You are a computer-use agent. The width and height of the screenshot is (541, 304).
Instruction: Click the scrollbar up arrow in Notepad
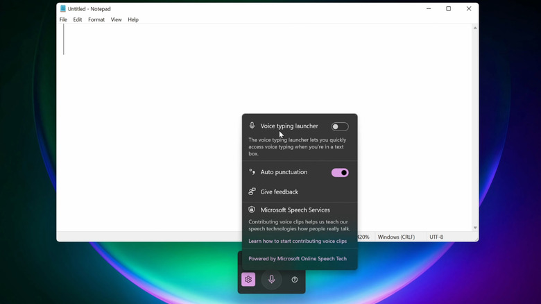point(475,28)
